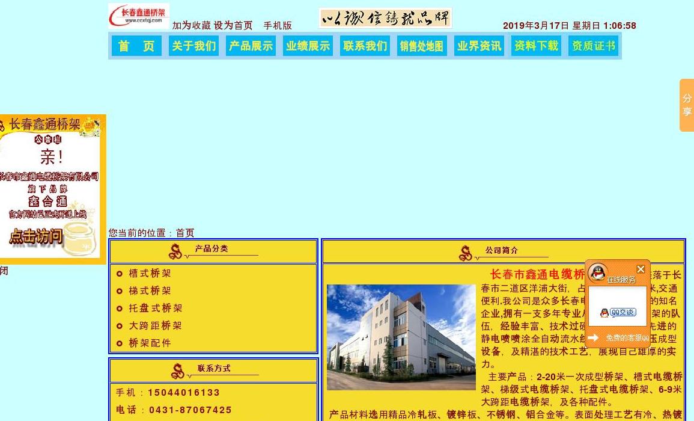This screenshot has width=694, height=421.
Task: Click the bullet icon beside 大跨距桥架
Action: pyautogui.click(x=119, y=326)
